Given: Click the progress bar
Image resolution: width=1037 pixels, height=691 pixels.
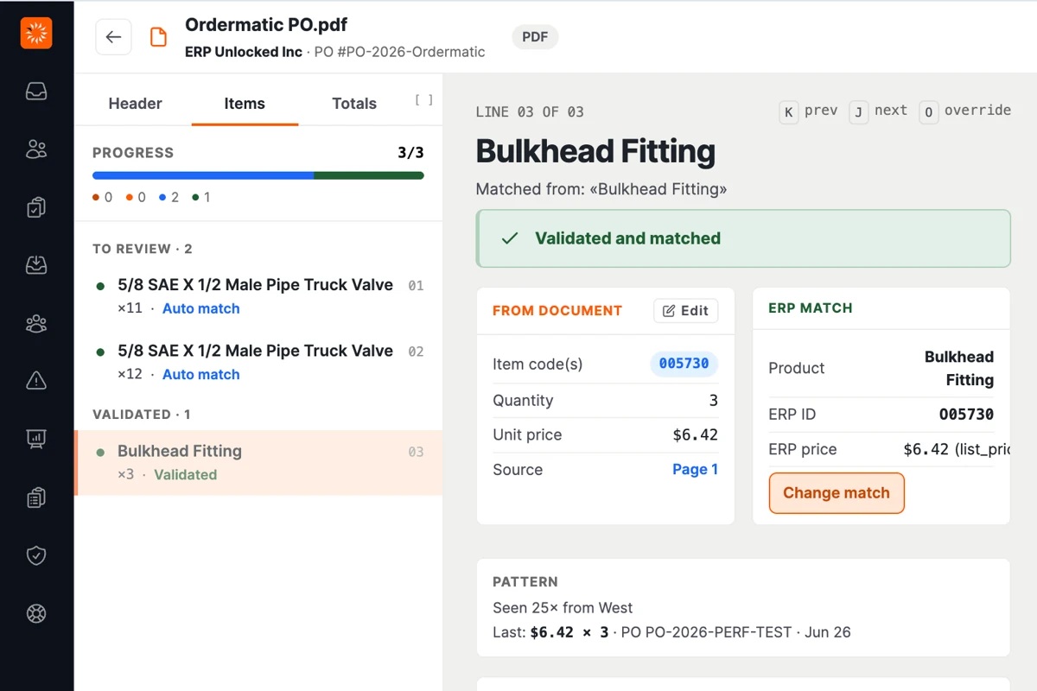Looking at the screenshot, I should pos(258,175).
